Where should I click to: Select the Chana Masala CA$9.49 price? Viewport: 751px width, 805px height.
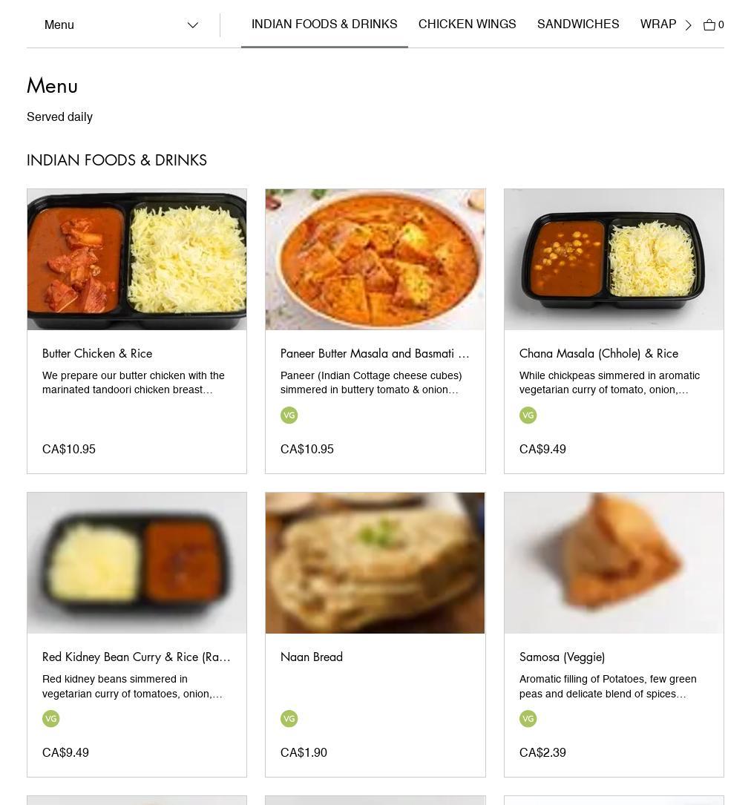542,450
